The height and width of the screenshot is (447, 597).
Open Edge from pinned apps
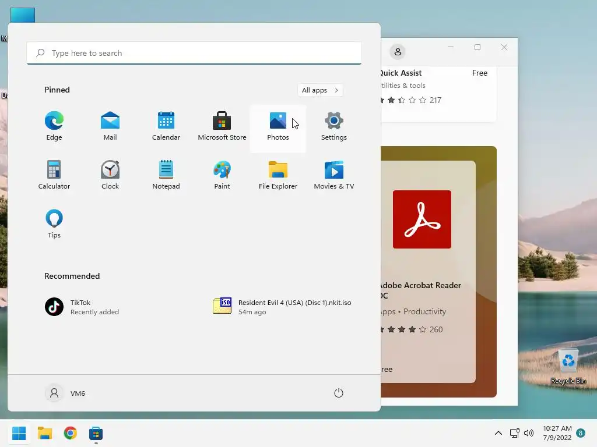pyautogui.click(x=54, y=126)
